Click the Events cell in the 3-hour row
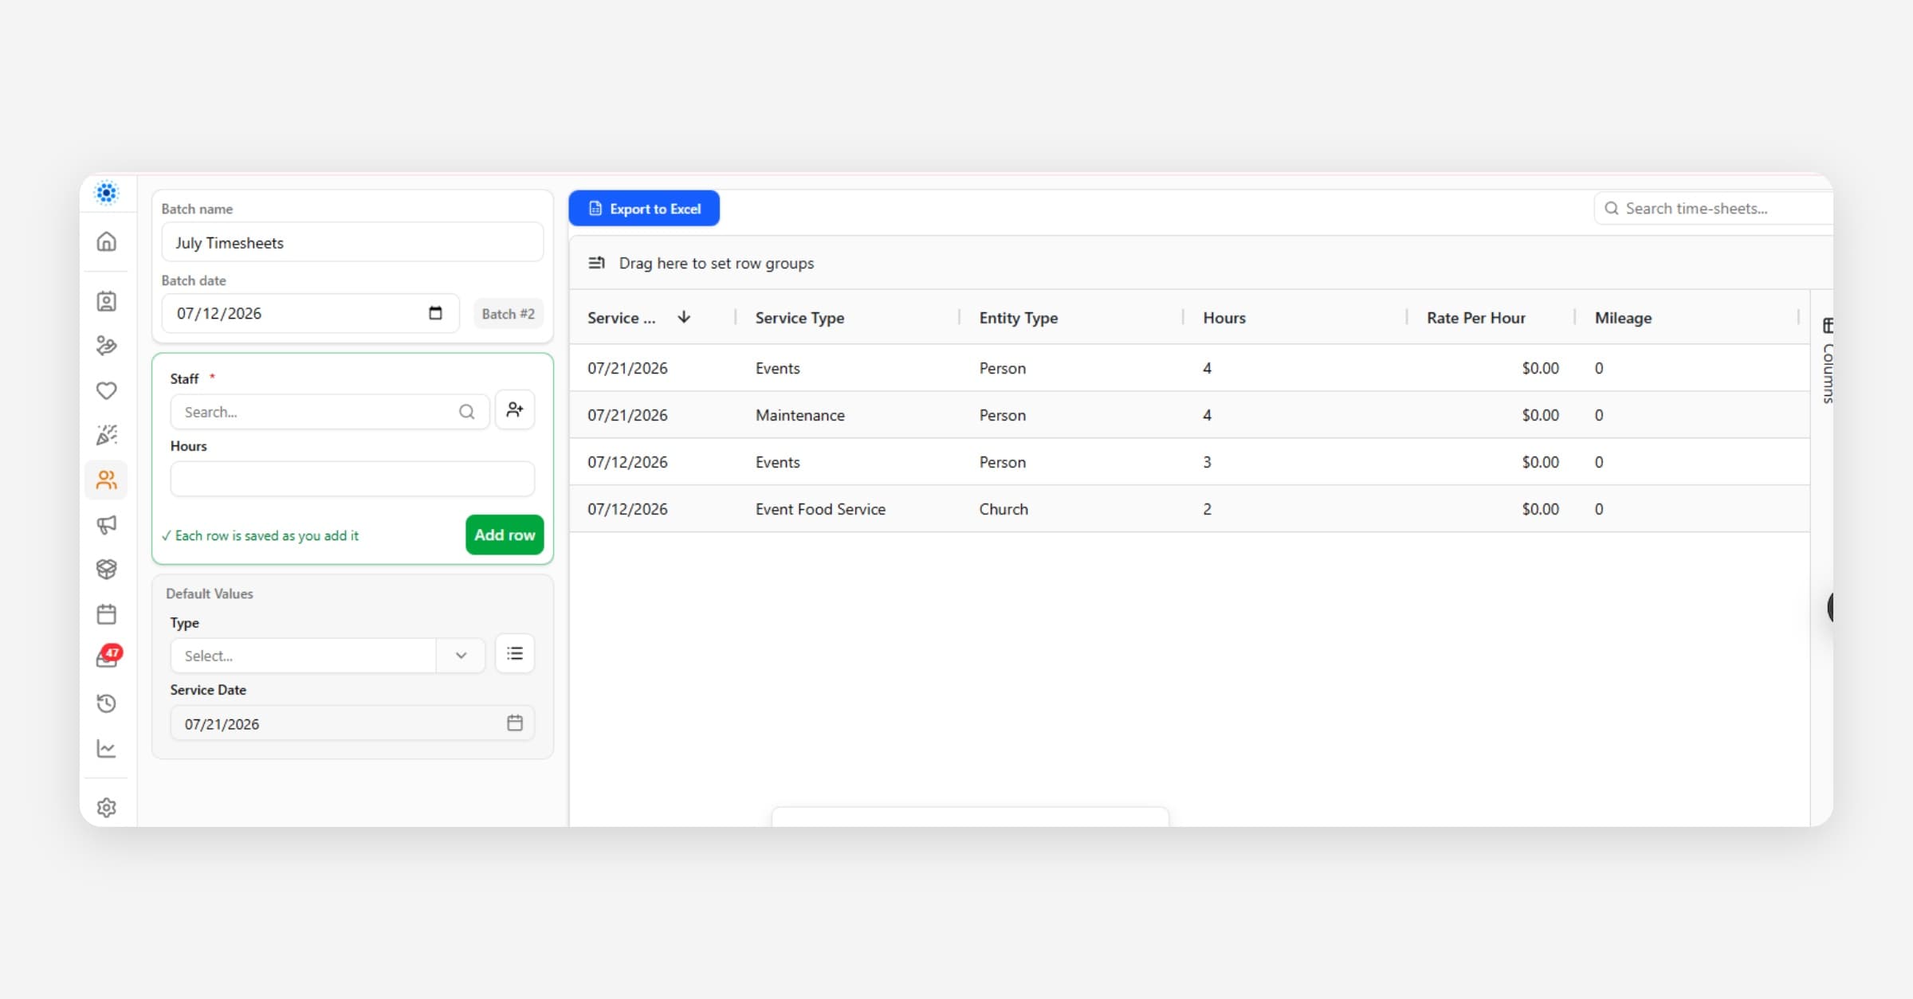This screenshot has height=999, width=1913. tap(777, 462)
